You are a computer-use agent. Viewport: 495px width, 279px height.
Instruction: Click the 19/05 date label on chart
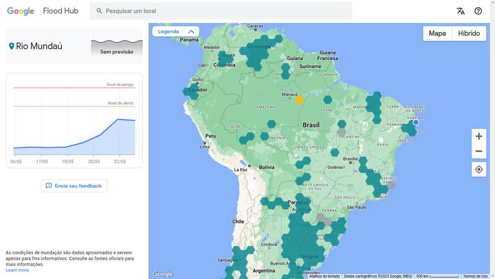[x=68, y=161]
